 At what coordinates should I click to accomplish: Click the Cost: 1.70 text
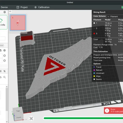tap(98, 47)
